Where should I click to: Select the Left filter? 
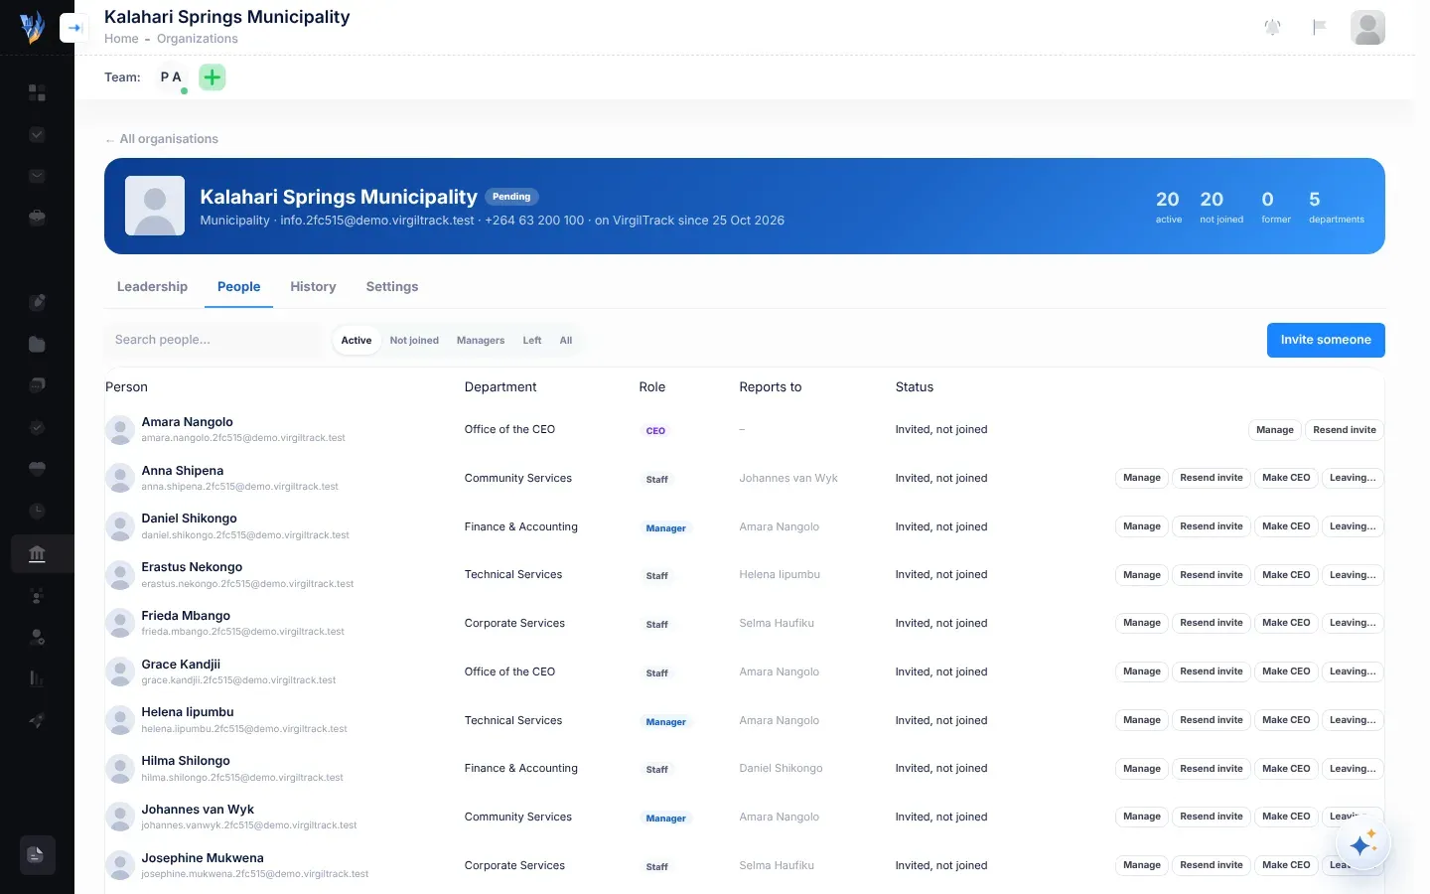(532, 341)
